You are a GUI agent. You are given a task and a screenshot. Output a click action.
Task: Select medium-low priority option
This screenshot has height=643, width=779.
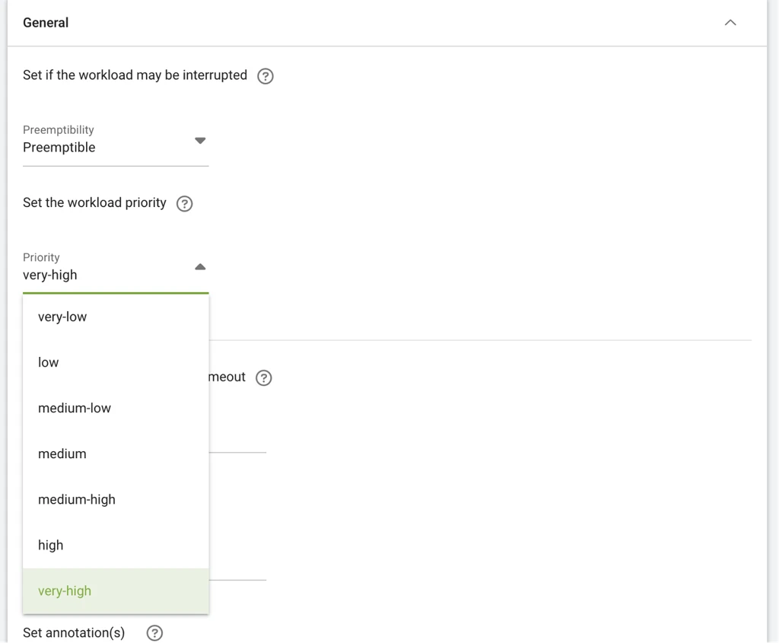(x=116, y=409)
